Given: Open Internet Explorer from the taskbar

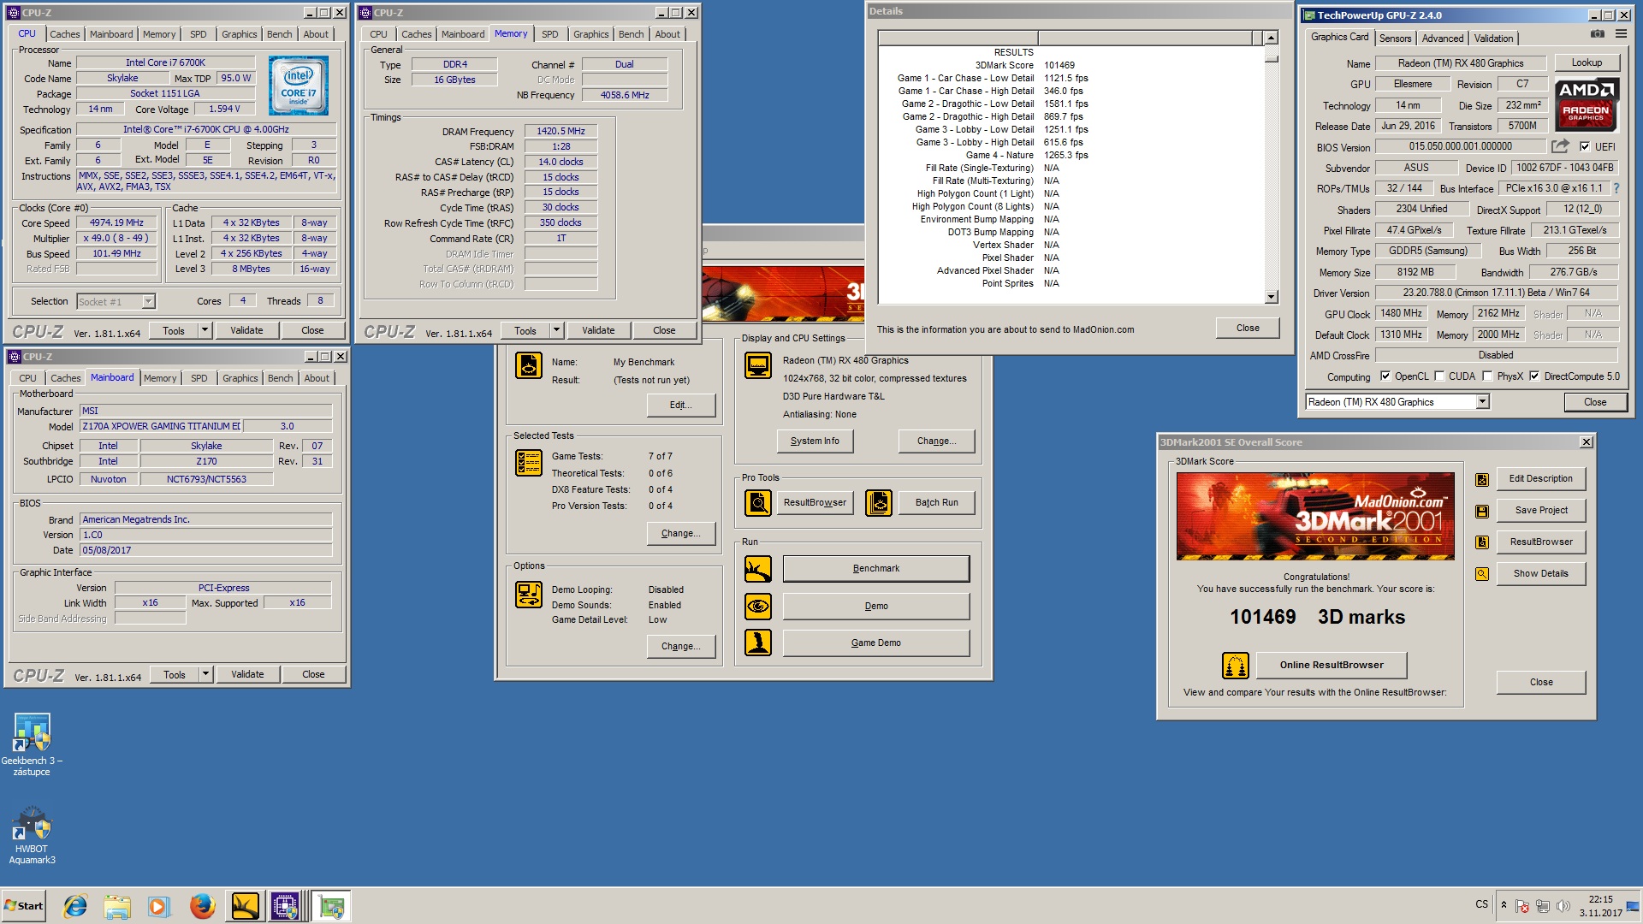Looking at the screenshot, I should 75,906.
